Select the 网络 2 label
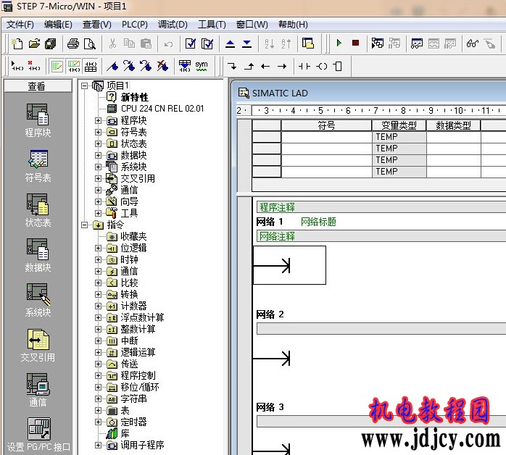The height and width of the screenshot is (455, 506). 270,314
